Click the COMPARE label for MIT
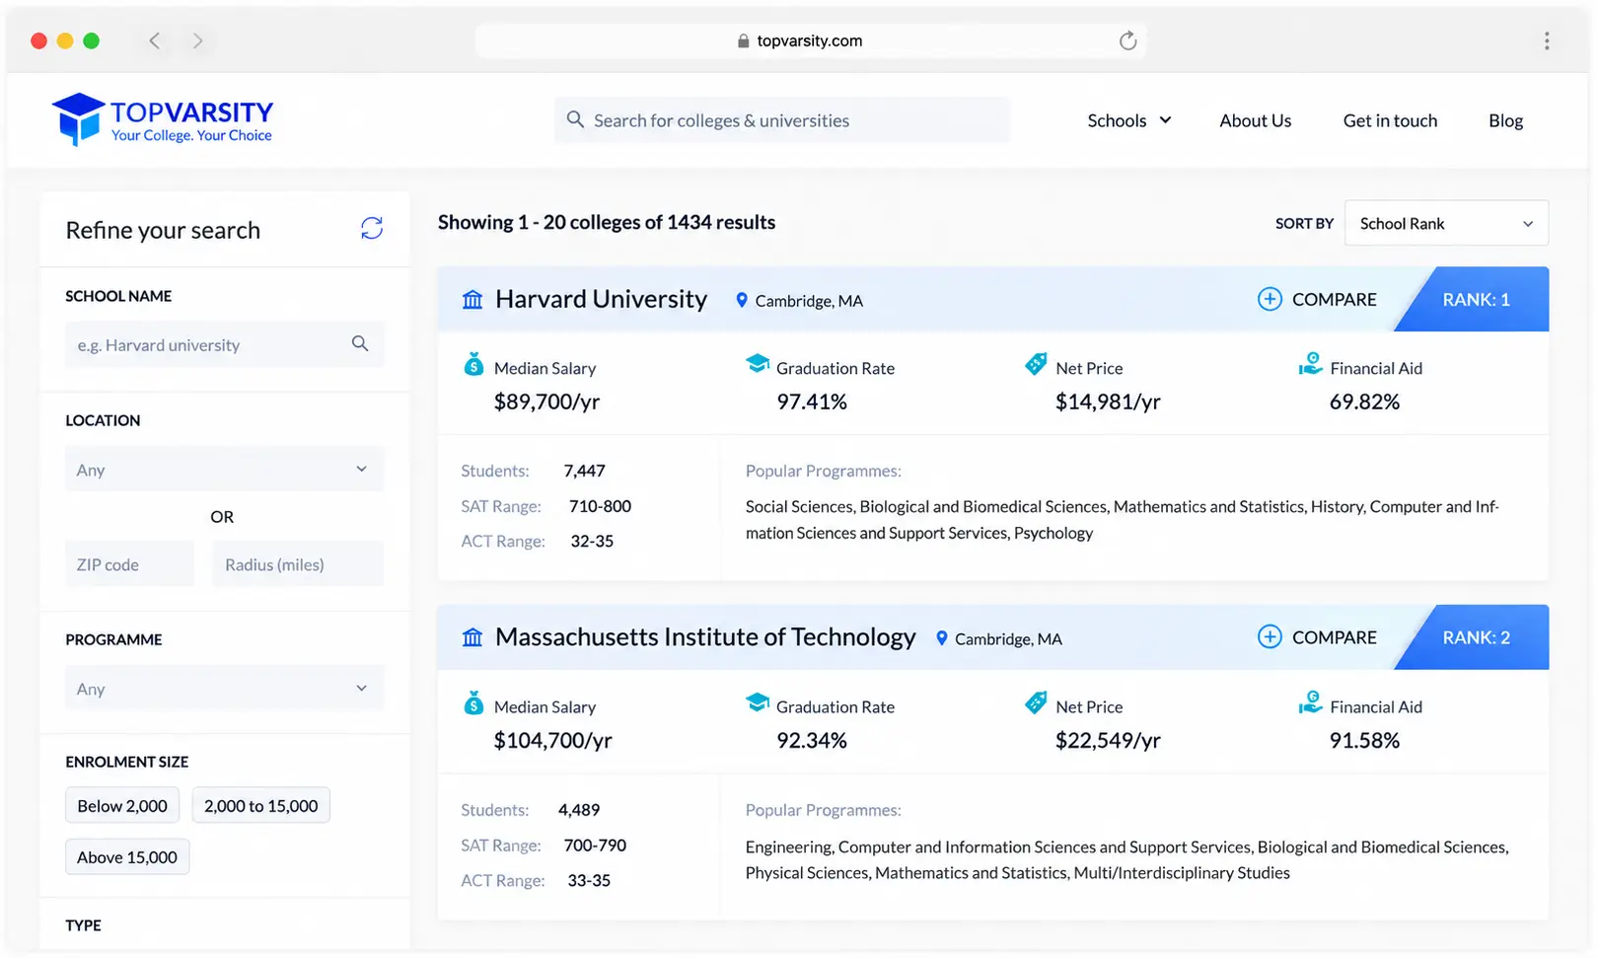The width and height of the screenshot is (1598, 958). coord(1334,637)
